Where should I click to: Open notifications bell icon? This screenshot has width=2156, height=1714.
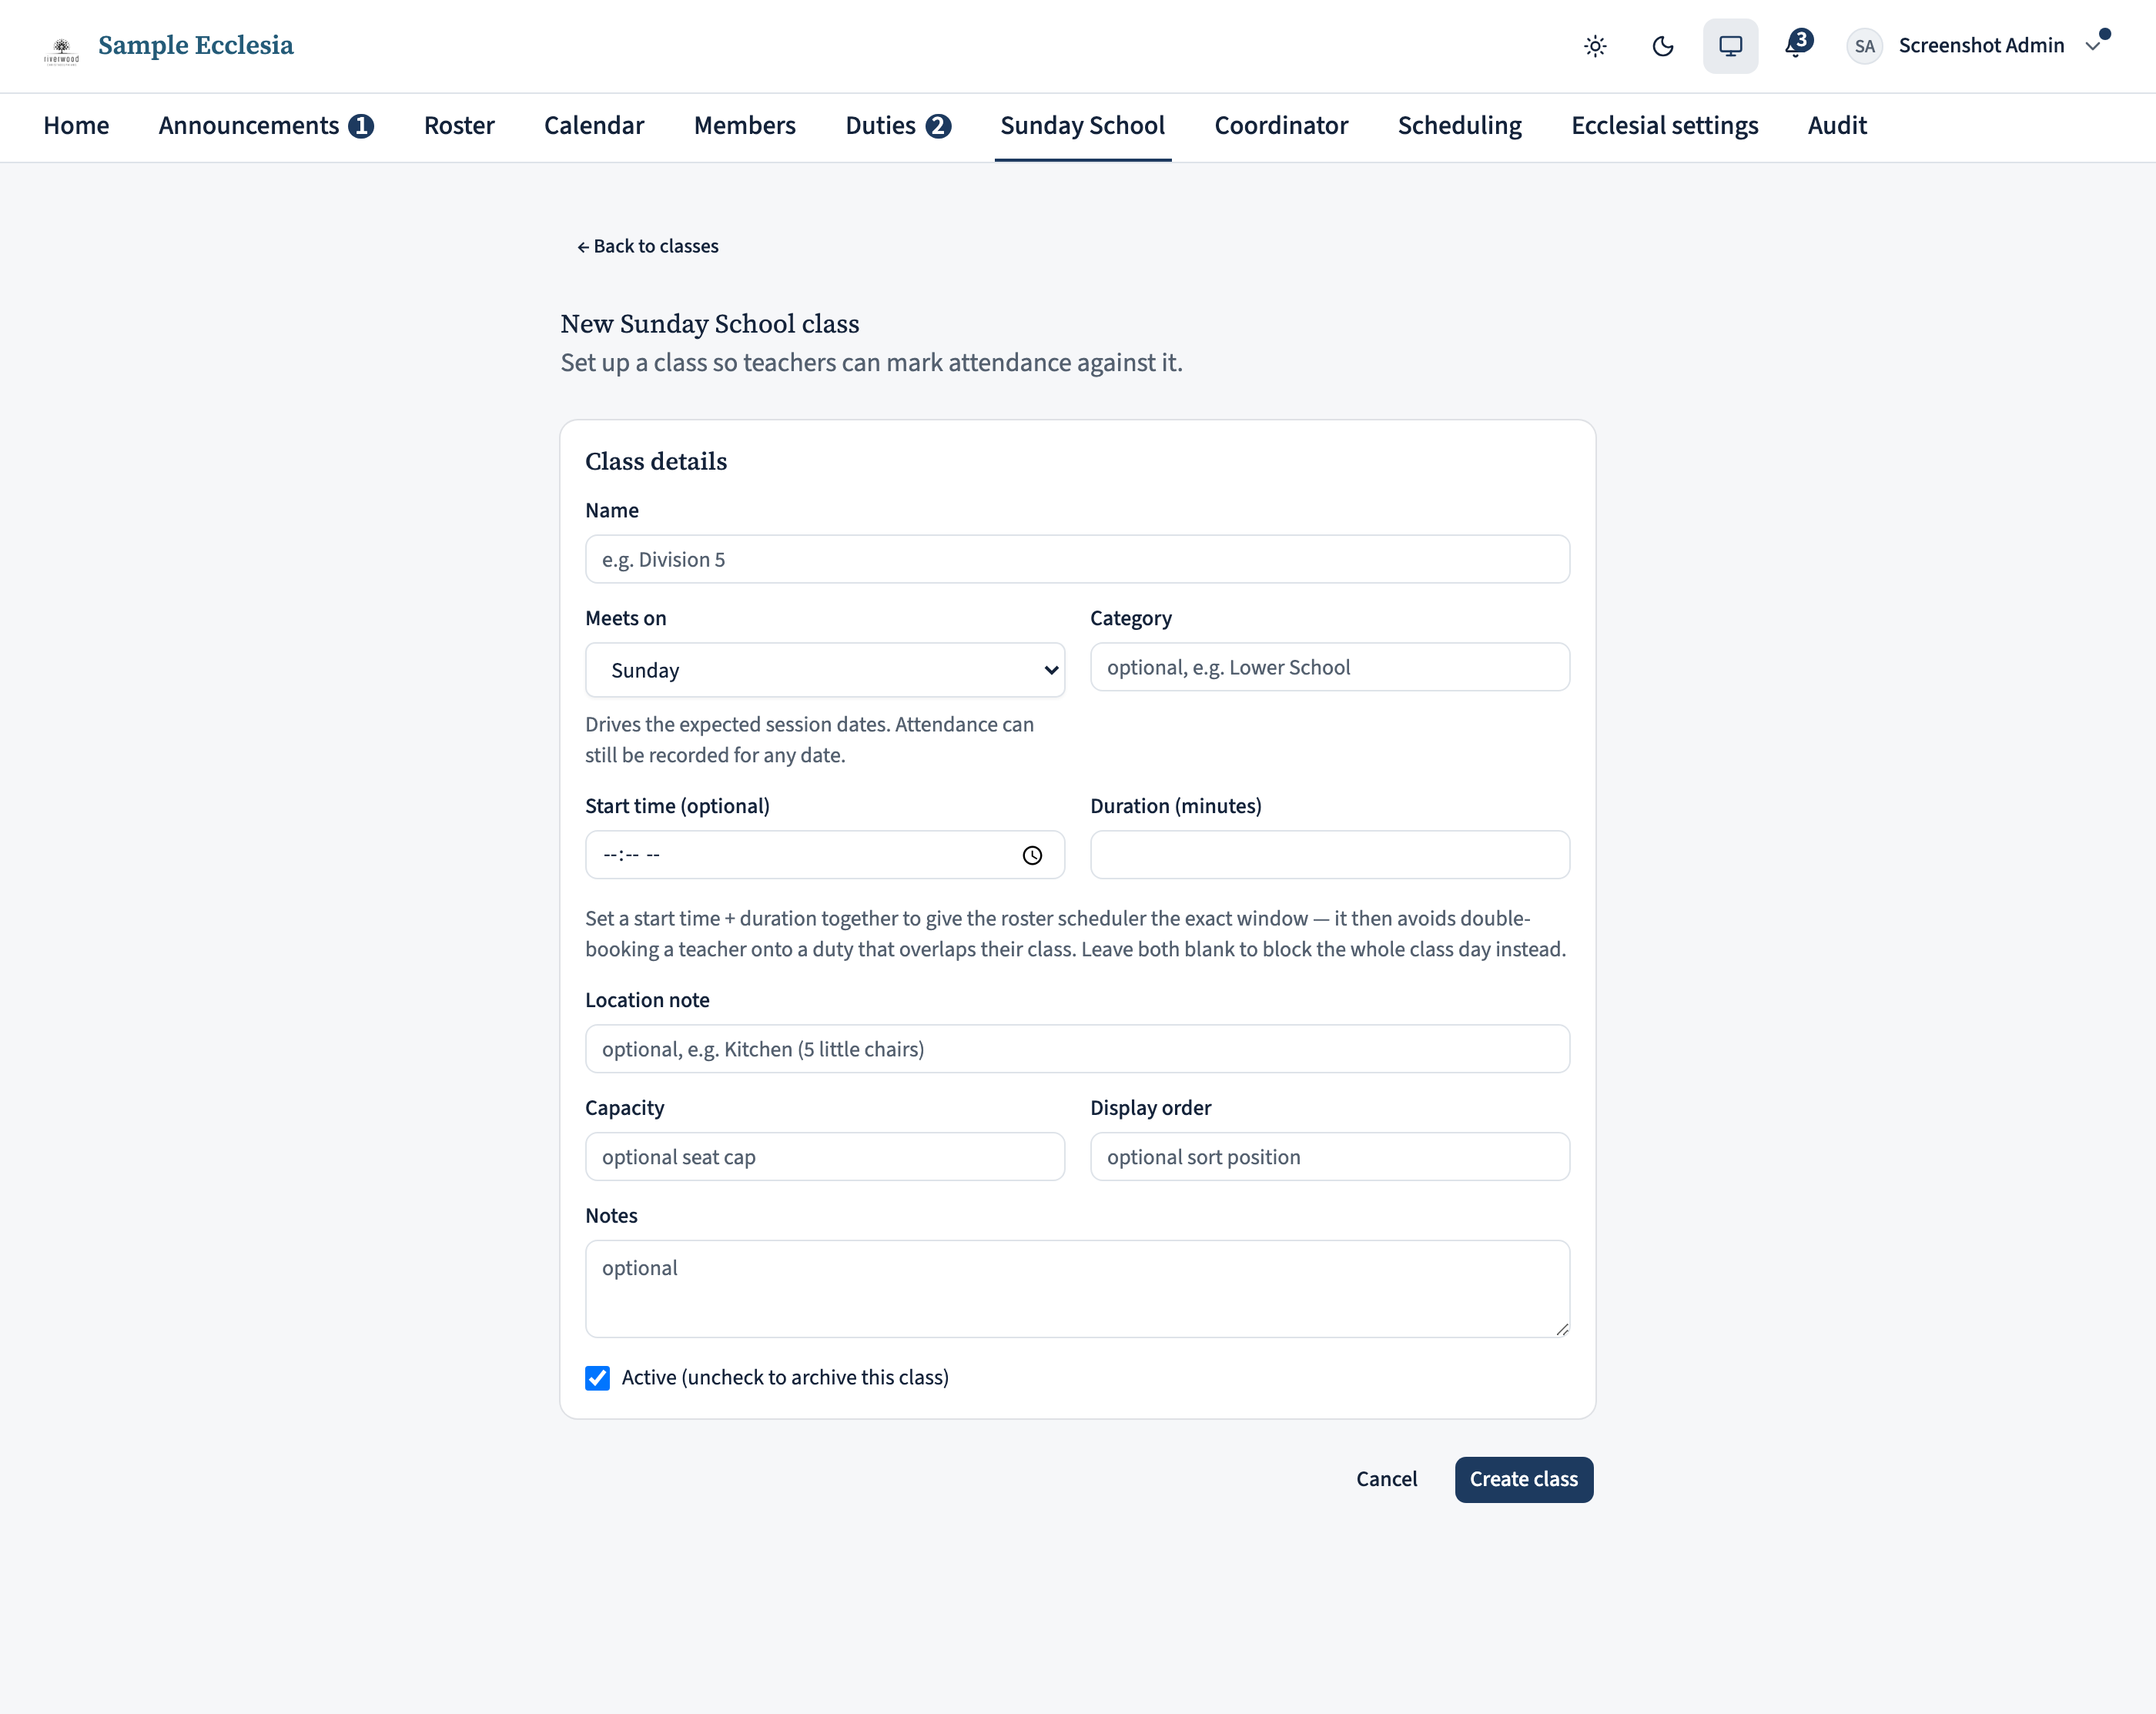coord(1798,45)
